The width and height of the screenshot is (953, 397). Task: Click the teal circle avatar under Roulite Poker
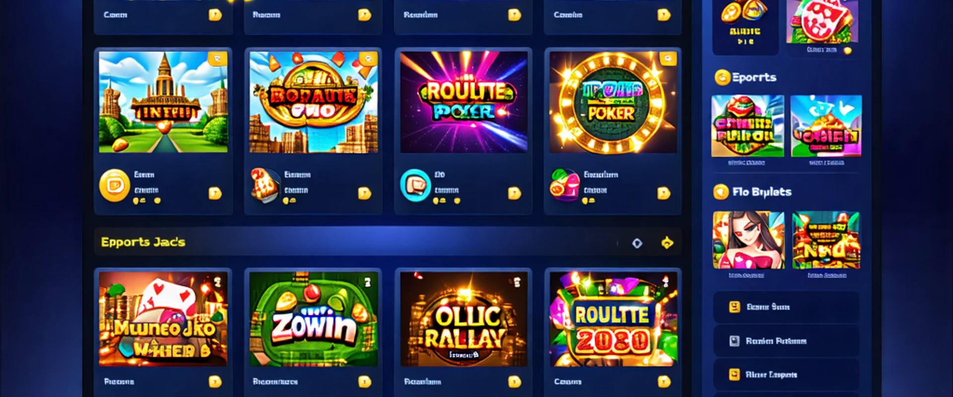coord(415,185)
